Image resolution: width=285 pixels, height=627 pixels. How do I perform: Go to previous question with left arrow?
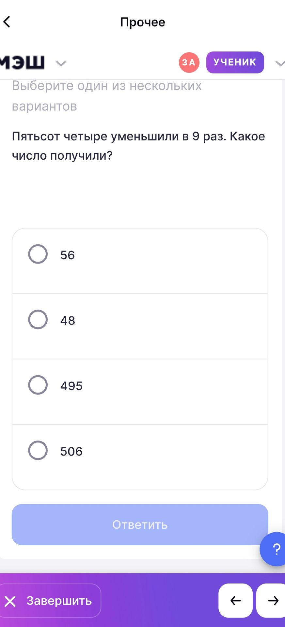tap(235, 600)
